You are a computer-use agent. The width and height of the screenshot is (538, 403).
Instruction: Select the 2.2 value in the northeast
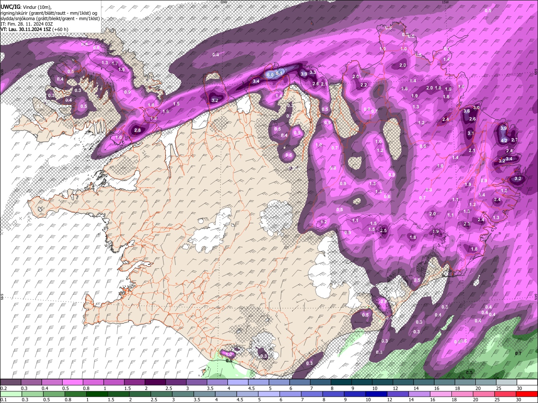tap(364, 85)
